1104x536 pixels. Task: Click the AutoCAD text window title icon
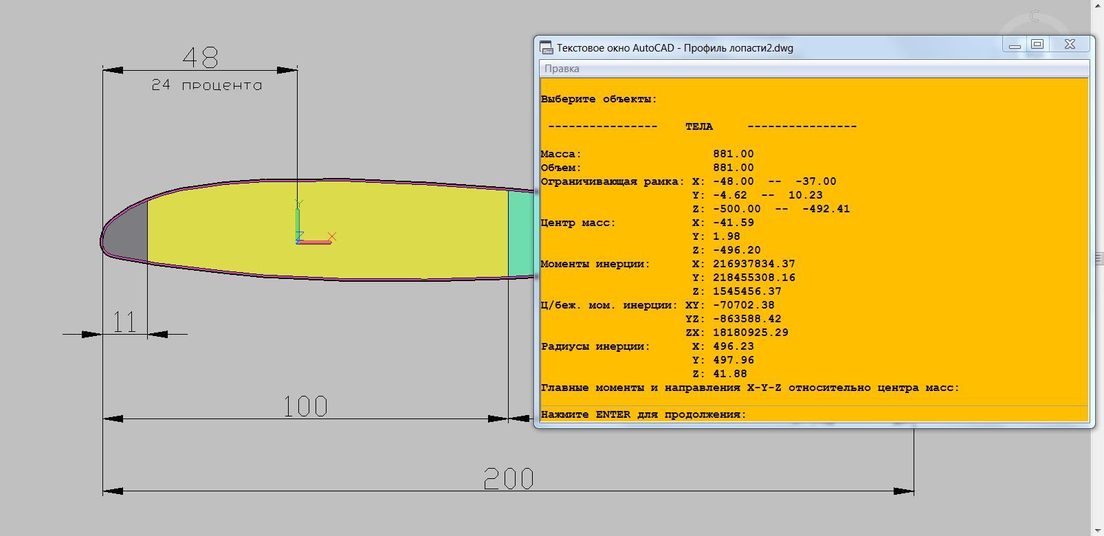point(547,47)
